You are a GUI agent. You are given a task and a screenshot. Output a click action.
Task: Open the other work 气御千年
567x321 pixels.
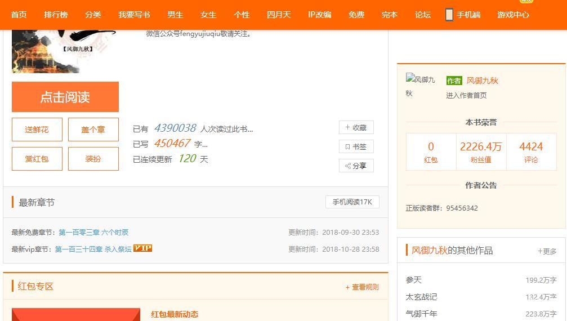(x=421, y=314)
